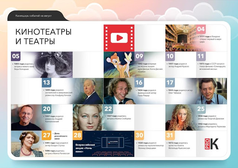This screenshot has width=238, height=168.
Task: Click text about «Семнадцать мгновений весны»
Action: coord(212,67)
